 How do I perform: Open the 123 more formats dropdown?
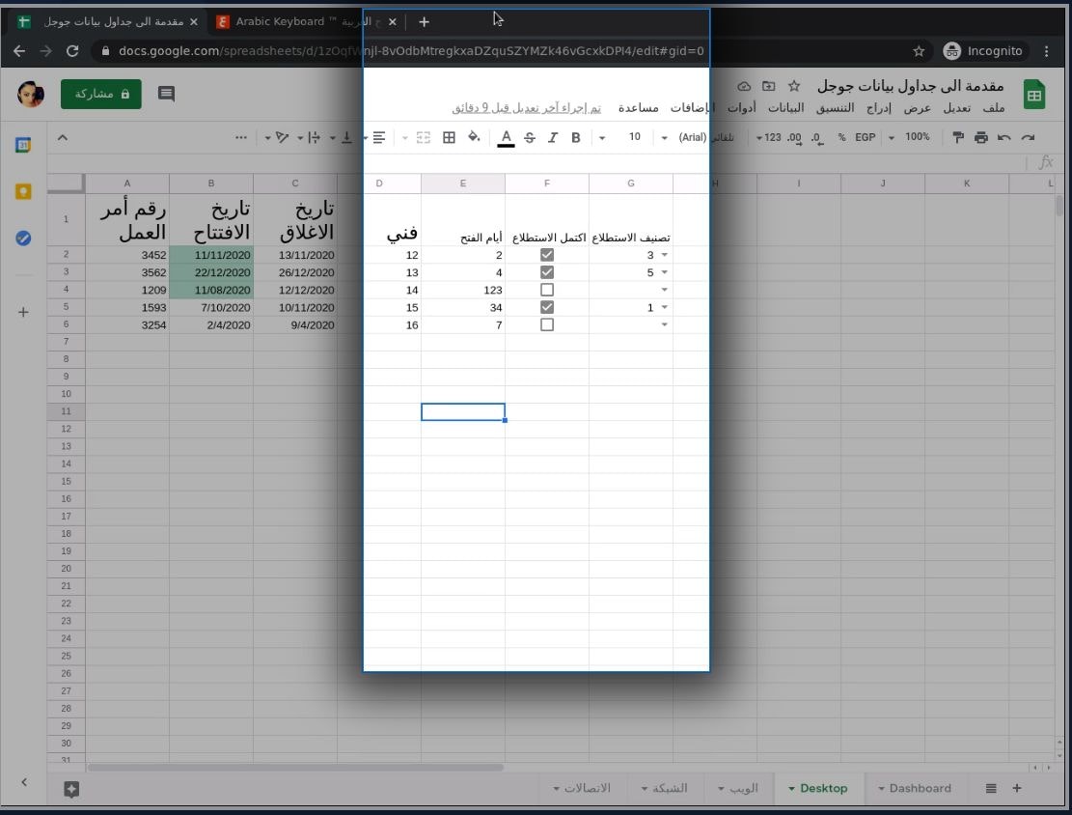click(x=768, y=137)
